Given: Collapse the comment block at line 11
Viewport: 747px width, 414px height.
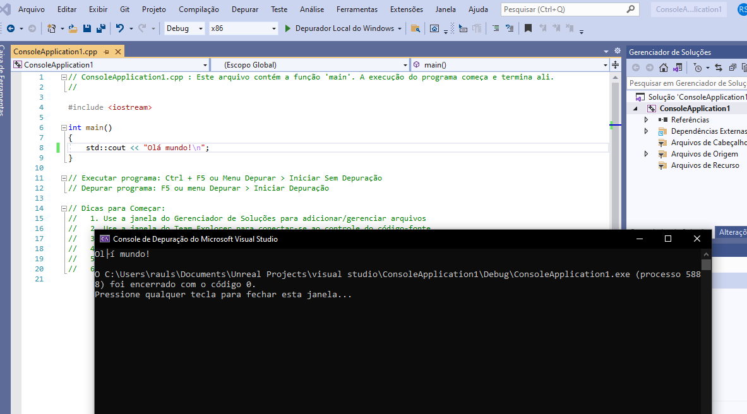Looking at the screenshot, I should 64,178.
